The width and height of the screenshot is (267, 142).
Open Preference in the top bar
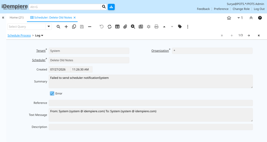(221, 9)
